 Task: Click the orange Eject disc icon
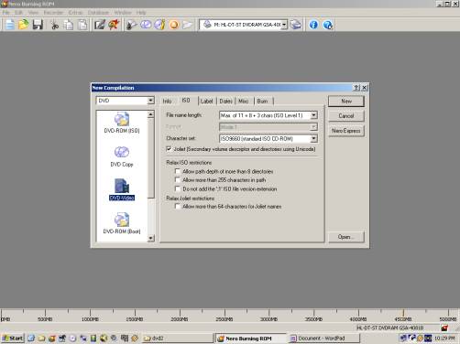pyautogui.click(x=174, y=25)
